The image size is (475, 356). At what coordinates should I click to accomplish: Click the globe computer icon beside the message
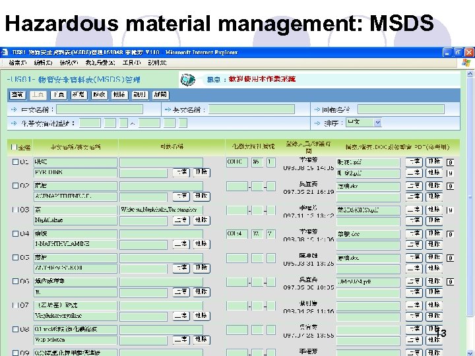(188, 80)
